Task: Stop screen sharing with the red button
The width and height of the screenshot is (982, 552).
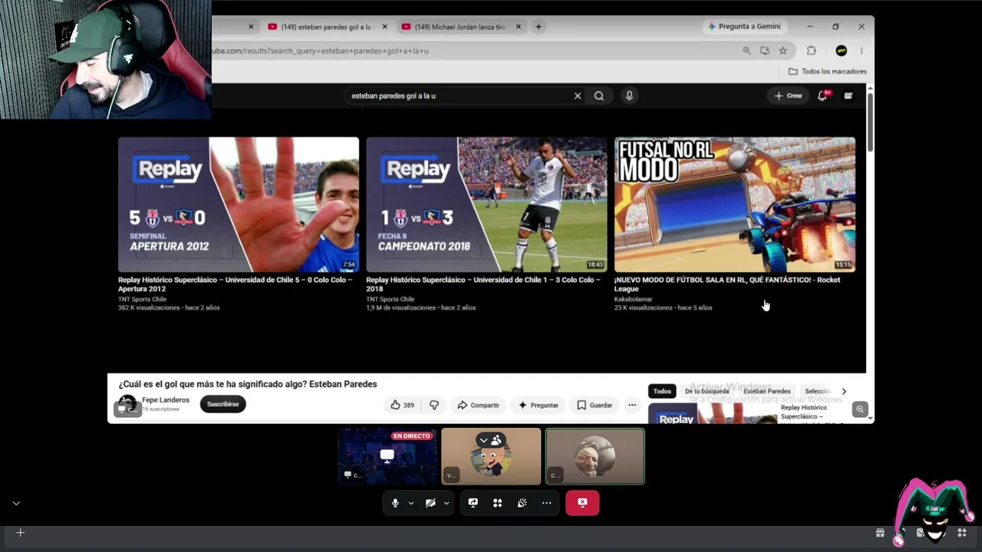Action: tap(582, 503)
